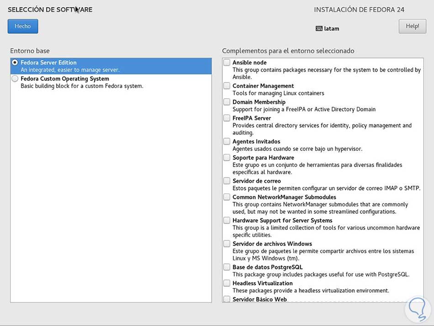Tick the Container Management checkbox

tap(227, 86)
